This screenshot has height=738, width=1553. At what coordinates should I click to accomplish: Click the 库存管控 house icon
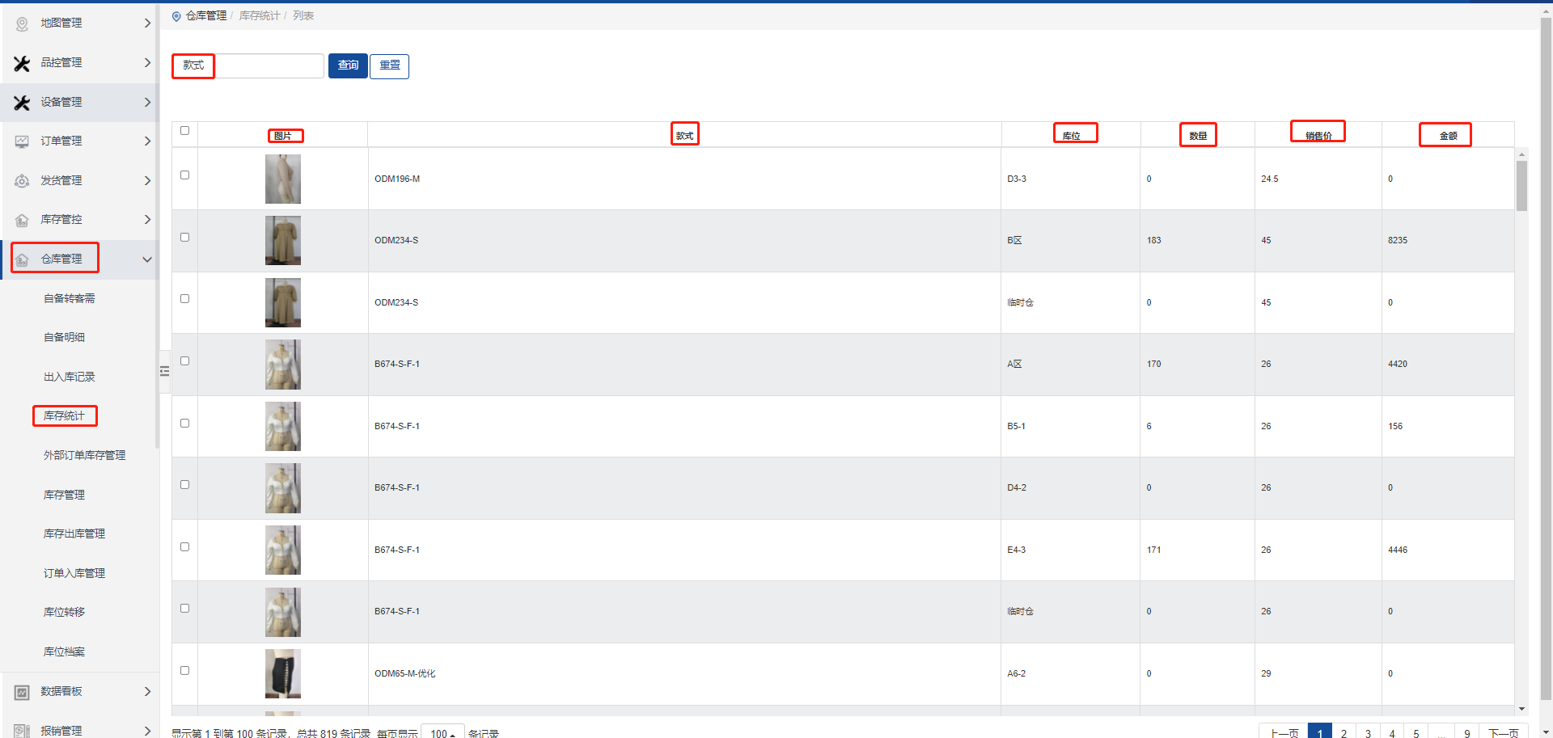[22, 220]
